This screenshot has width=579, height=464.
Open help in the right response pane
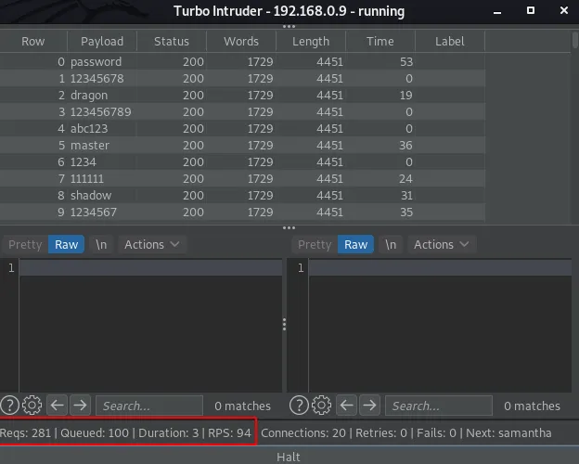(299, 406)
